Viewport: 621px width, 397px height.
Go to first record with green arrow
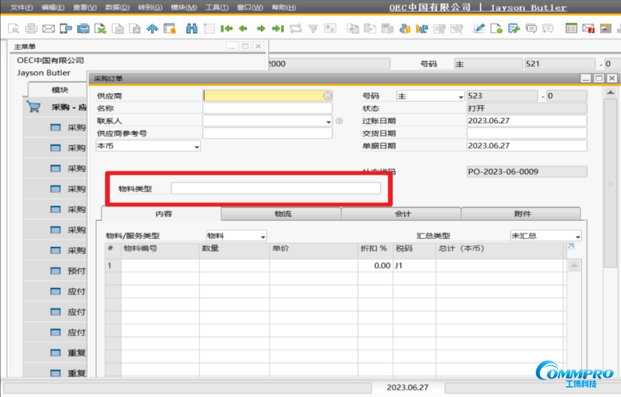tap(226, 28)
